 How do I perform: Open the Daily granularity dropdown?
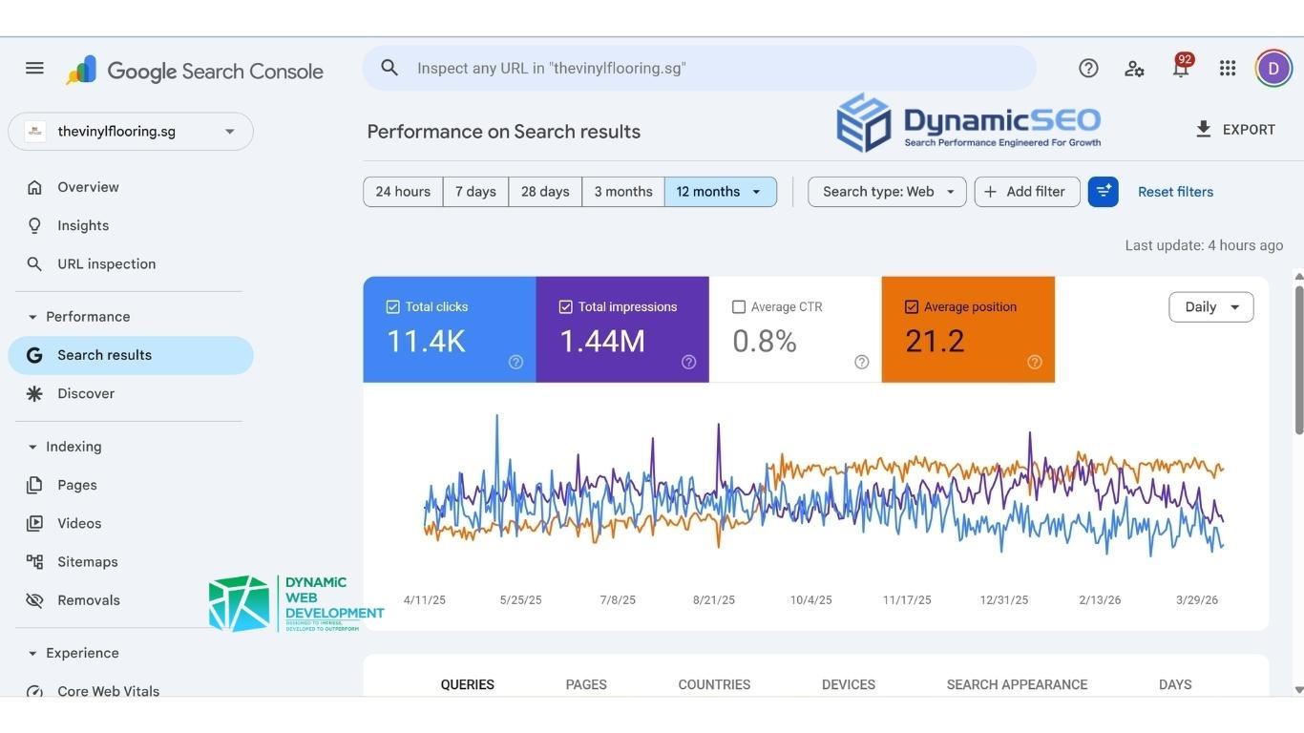click(x=1210, y=307)
